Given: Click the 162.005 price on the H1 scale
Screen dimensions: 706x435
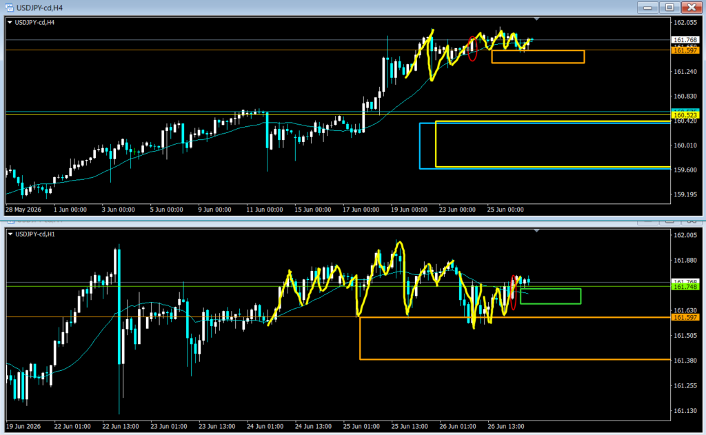Looking at the screenshot, I should pos(685,235).
